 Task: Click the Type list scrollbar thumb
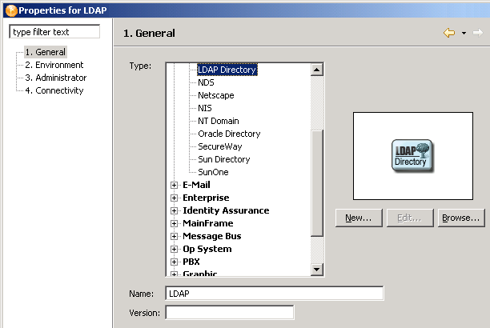click(x=317, y=182)
